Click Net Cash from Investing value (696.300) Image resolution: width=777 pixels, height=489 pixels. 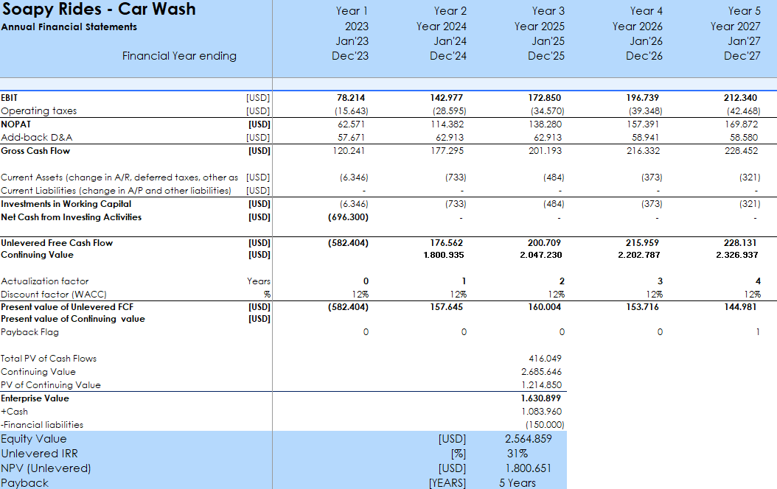coord(348,217)
